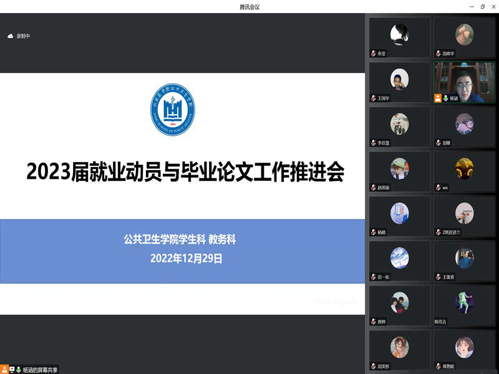Toggle mute state on 刘敏's tile
This screenshot has width=499, height=374.
point(439,143)
